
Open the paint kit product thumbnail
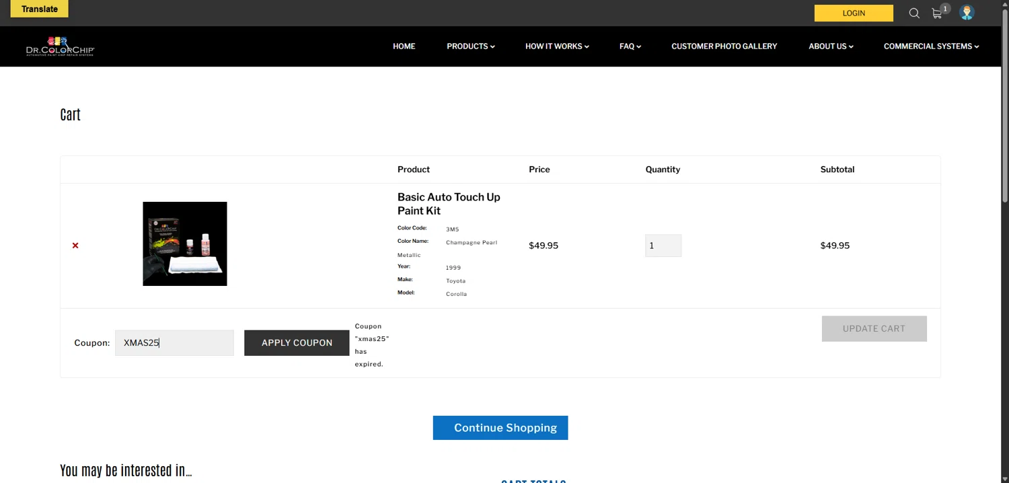(185, 244)
